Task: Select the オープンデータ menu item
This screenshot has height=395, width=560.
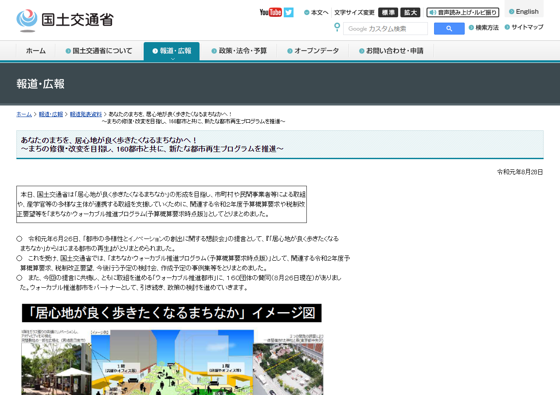Action: 316,51
